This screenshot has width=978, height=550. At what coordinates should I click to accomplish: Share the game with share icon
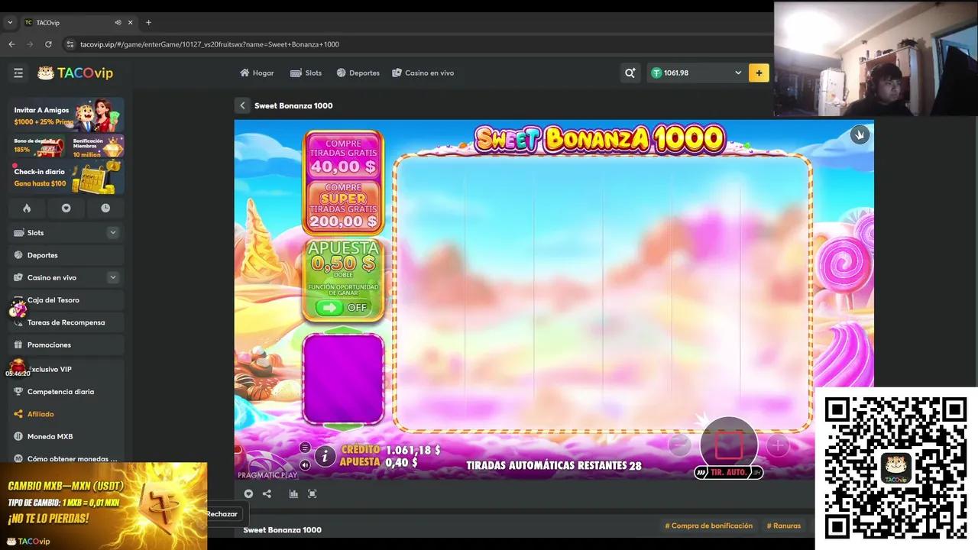click(x=267, y=494)
